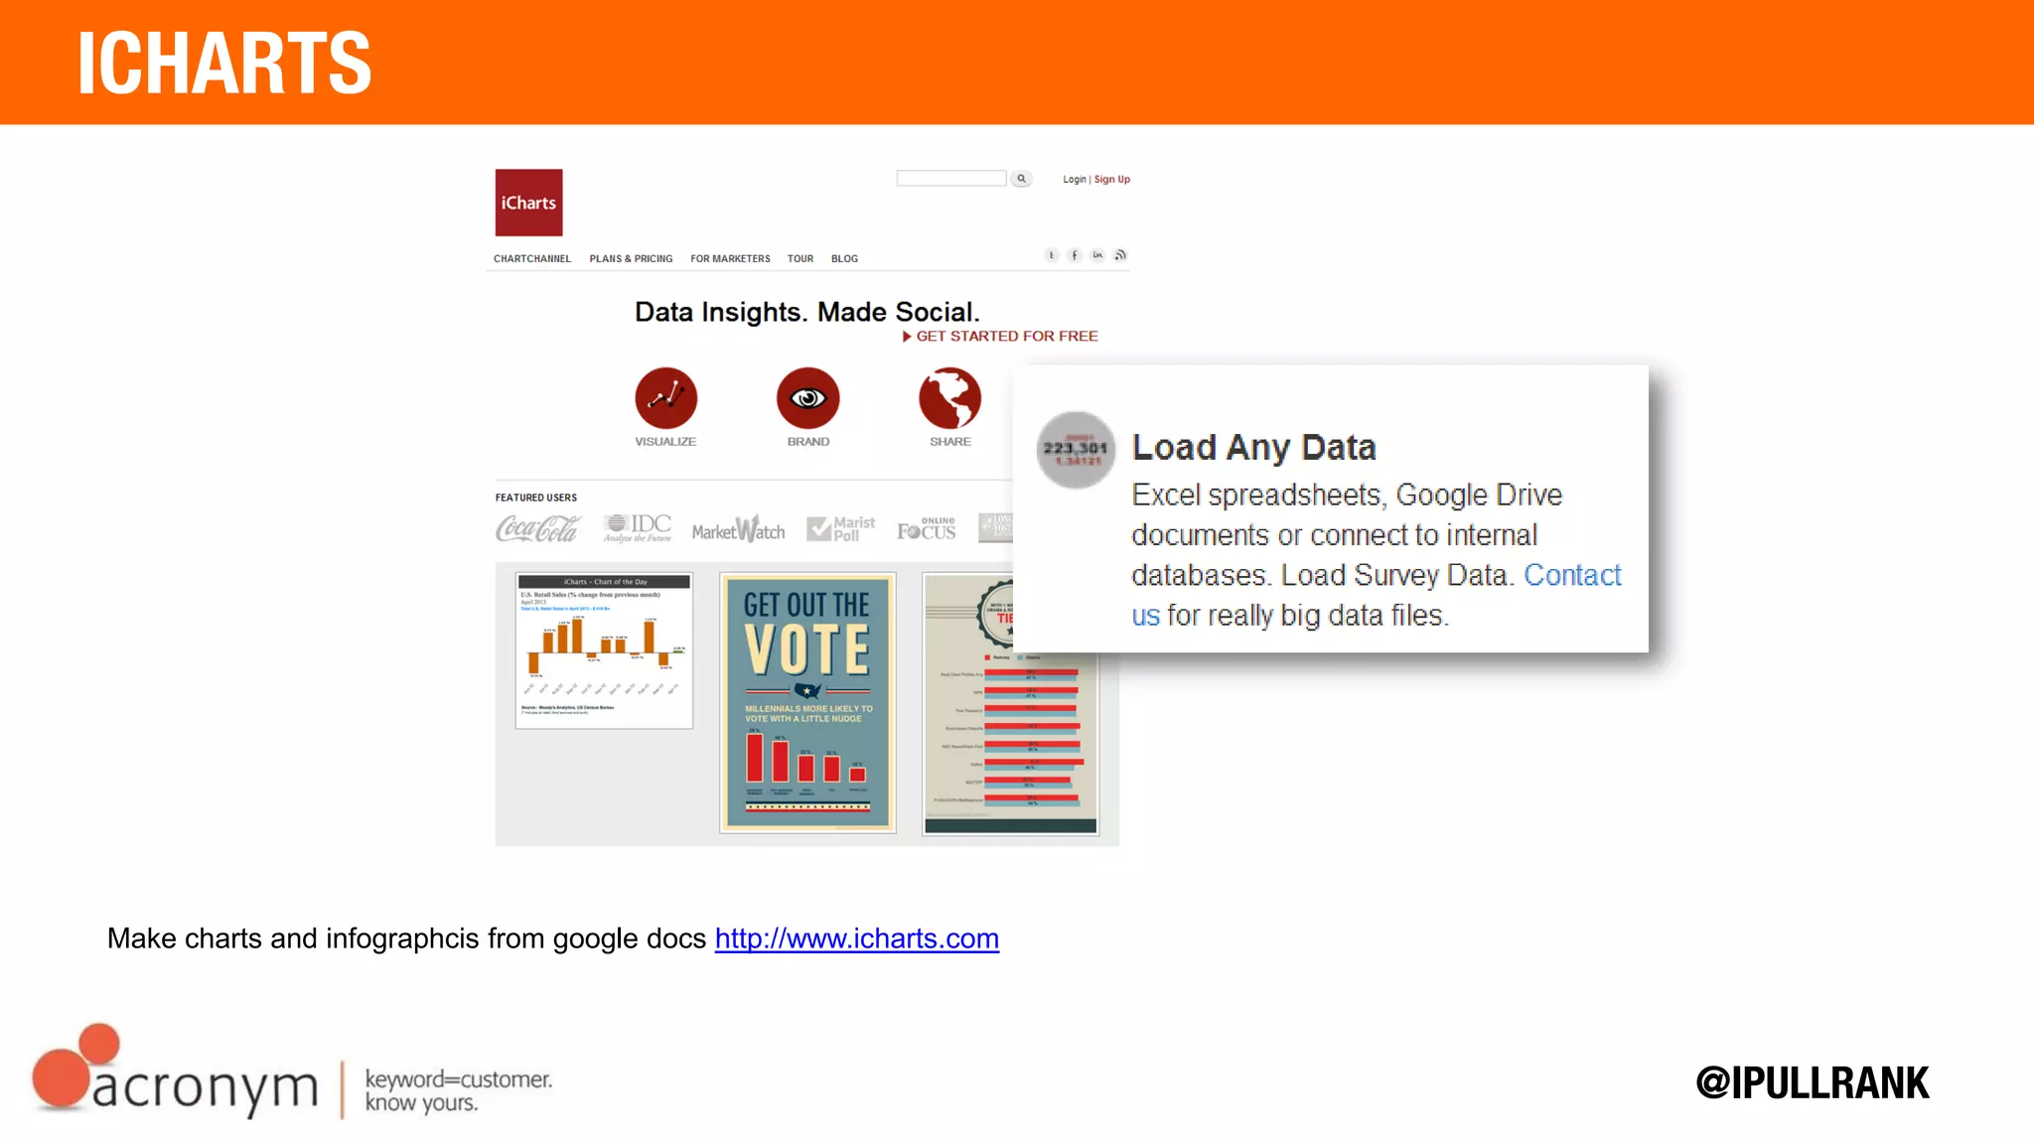Click the Sign Up link
Image resolution: width=2034 pixels, height=1143 pixels.
click(x=1112, y=180)
